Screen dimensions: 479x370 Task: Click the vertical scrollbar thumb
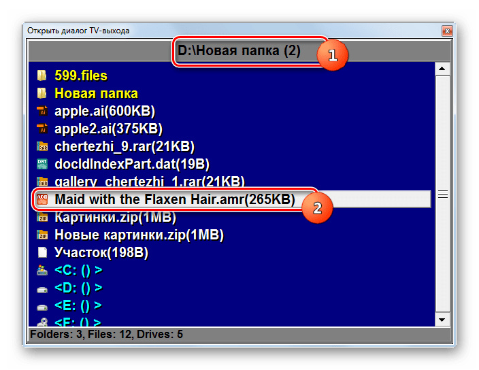443,194
